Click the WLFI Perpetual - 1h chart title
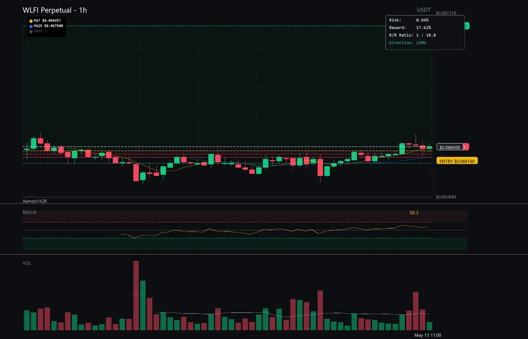 coord(55,10)
